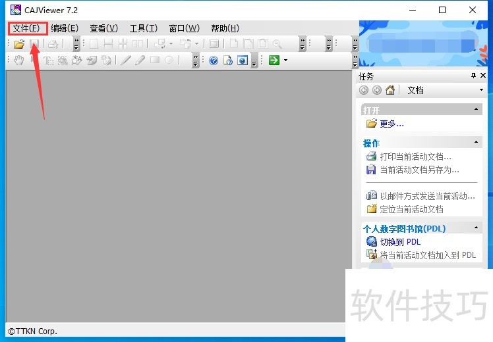
Task: Click the blue Help question mark icon
Action: (x=214, y=61)
